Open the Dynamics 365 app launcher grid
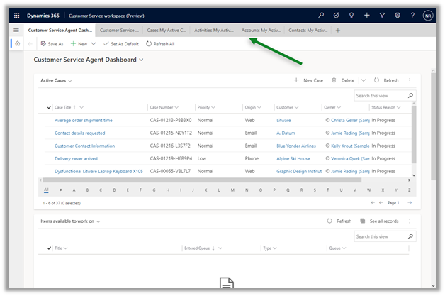The width and height of the screenshot is (445, 296). click(x=17, y=15)
